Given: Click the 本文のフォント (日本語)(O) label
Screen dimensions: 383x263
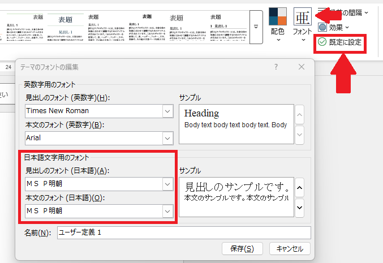Looking at the screenshot, I should click(x=65, y=197).
